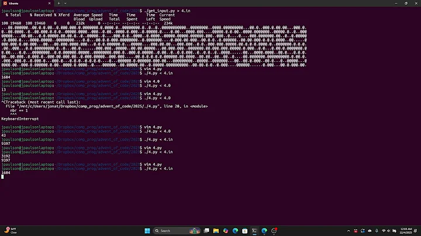Open Task View from the taskbar

click(206, 231)
